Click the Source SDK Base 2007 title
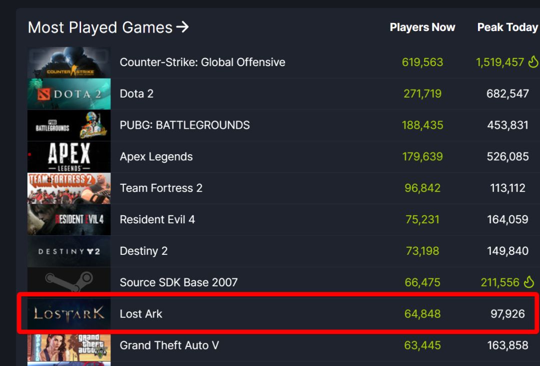This screenshot has width=540, height=366. click(x=178, y=282)
